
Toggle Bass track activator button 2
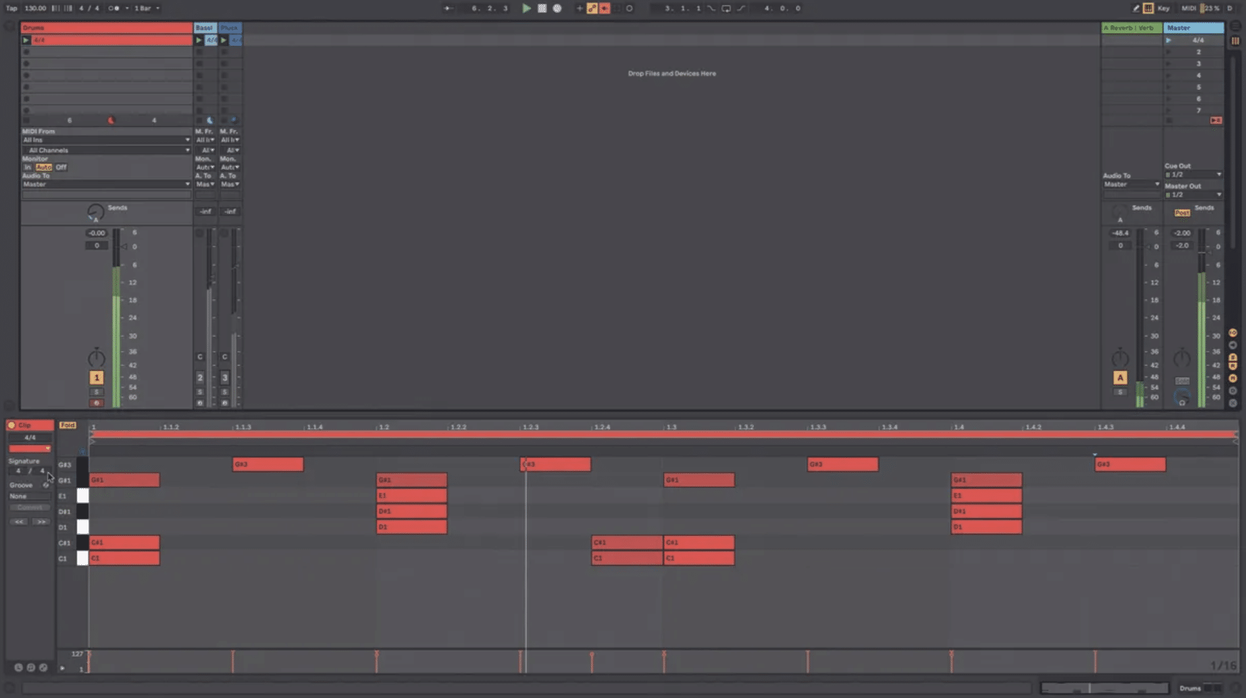coord(200,377)
